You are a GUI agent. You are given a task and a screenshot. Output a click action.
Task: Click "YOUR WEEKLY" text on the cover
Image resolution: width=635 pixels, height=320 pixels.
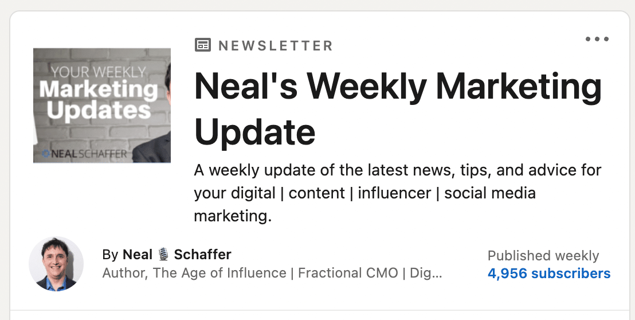coord(99,72)
